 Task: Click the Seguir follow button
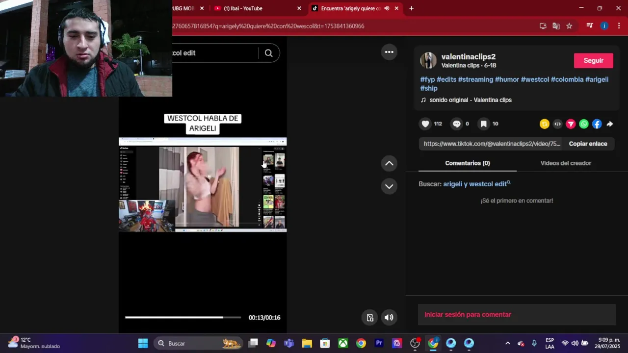point(594,60)
